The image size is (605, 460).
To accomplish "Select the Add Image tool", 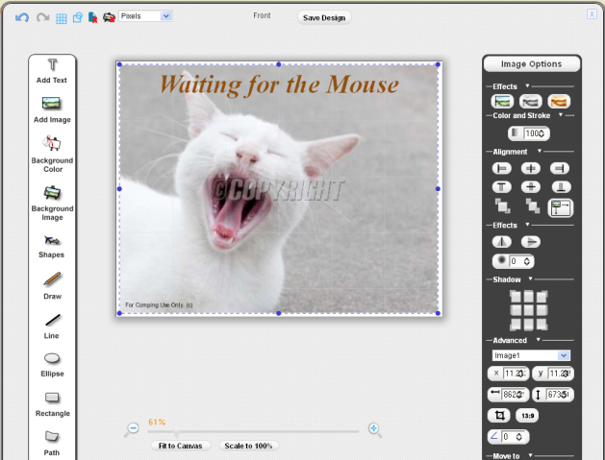I will coord(52,104).
